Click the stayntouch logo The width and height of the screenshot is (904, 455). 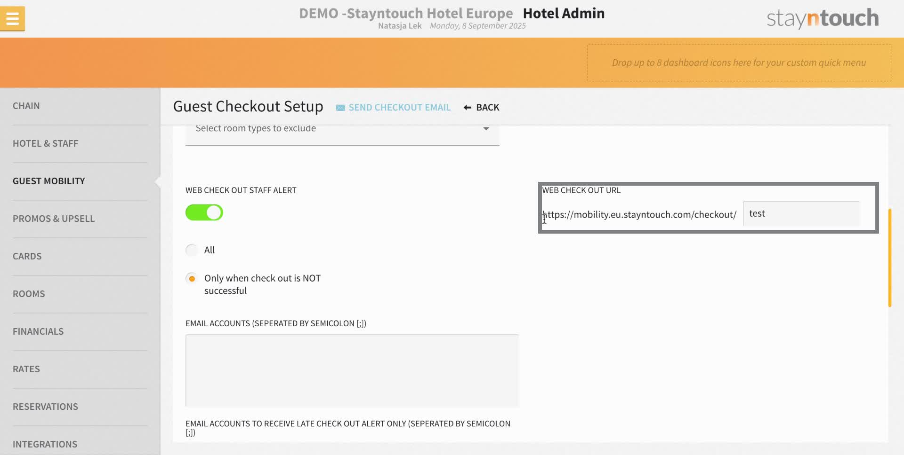tap(821, 18)
